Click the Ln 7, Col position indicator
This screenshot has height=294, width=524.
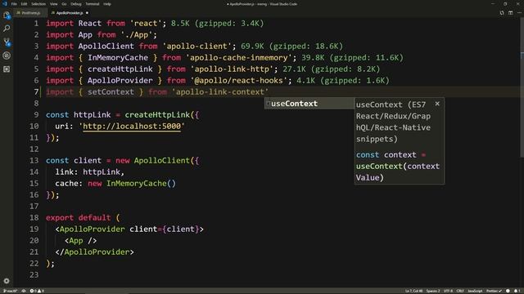[413, 291]
